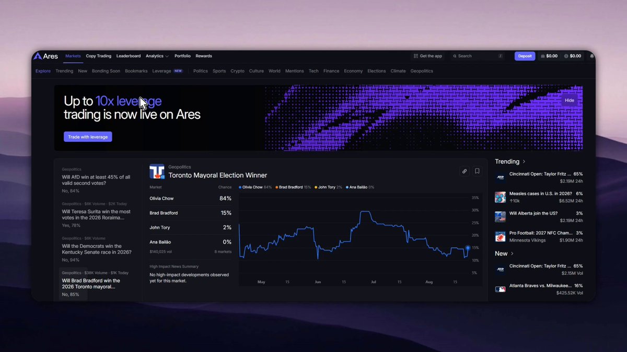Click the Atlanta Braves vs. Milwaukee MLB icon
The height and width of the screenshot is (352, 627).
coord(501,289)
